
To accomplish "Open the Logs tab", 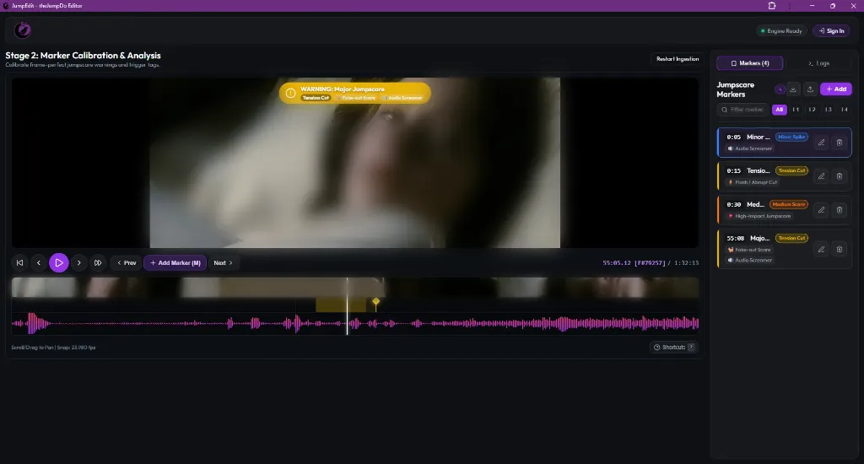I will click(818, 63).
